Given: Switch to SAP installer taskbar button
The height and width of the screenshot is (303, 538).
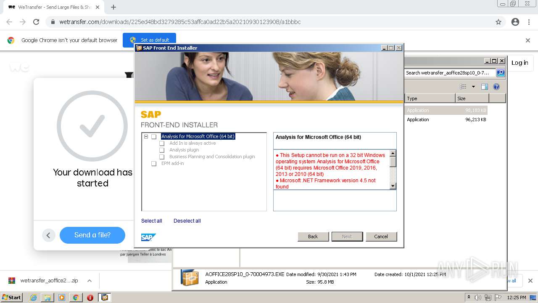Looking at the screenshot, I should 105,298.
